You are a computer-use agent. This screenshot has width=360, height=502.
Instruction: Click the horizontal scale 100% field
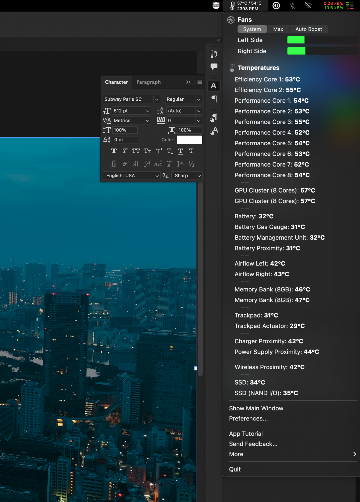pyautogui.click(x=190, y=130)
